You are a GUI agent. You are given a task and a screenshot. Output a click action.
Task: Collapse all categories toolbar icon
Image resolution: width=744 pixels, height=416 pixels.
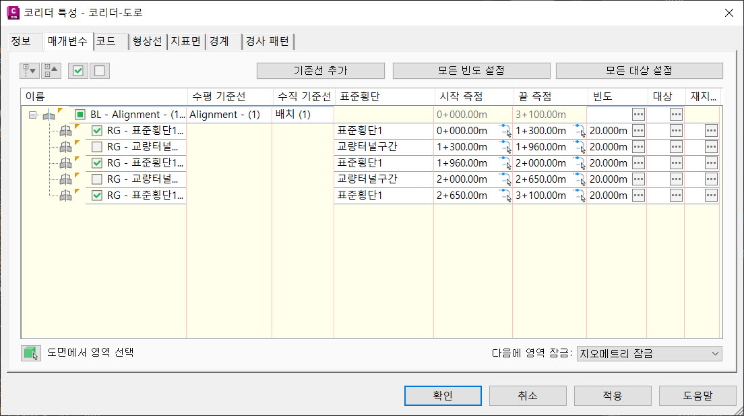51,71
